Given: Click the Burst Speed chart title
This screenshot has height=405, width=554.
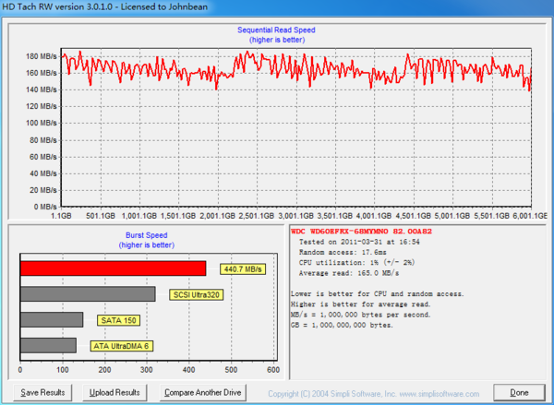Looking at the screenshot, I should 147,235.
